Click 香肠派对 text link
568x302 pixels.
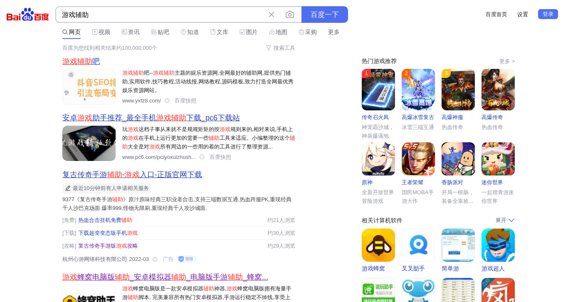tap(452, 183)
